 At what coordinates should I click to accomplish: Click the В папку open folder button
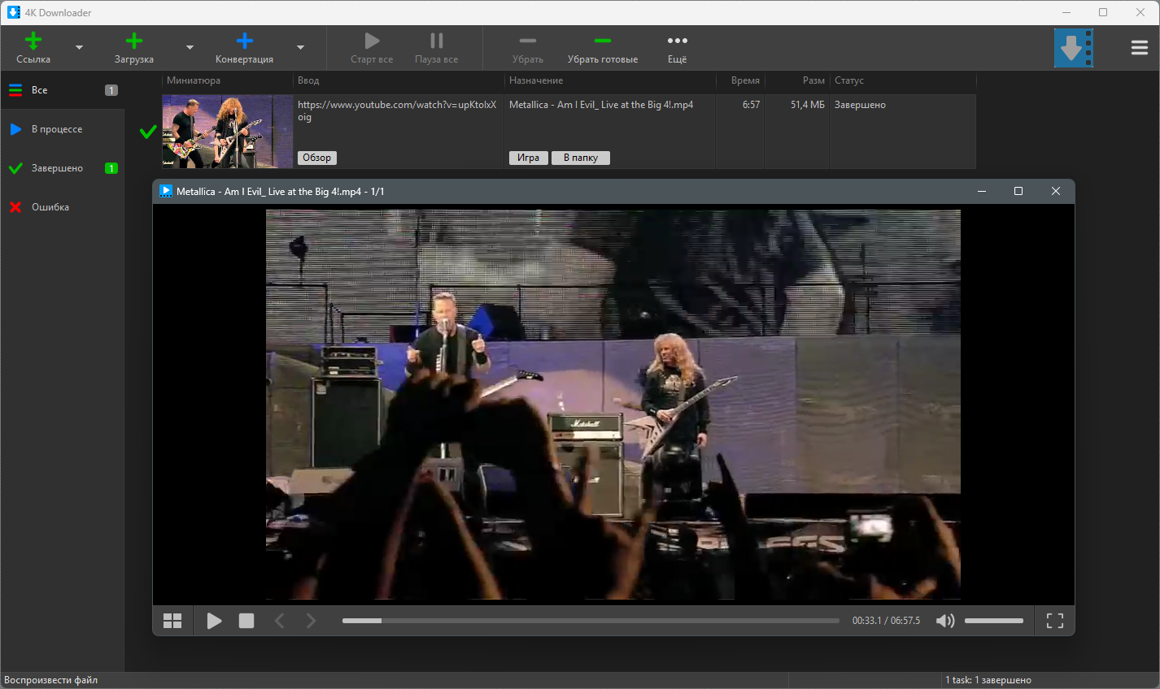[x=581, y=158]
